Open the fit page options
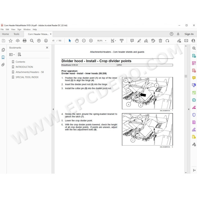Screen dimensions: 197x197 113,41
